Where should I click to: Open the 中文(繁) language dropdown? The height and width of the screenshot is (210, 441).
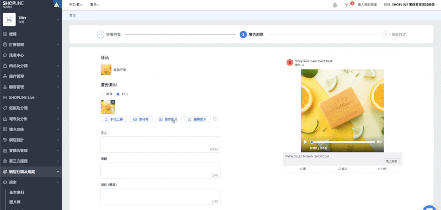click(76, 5)
